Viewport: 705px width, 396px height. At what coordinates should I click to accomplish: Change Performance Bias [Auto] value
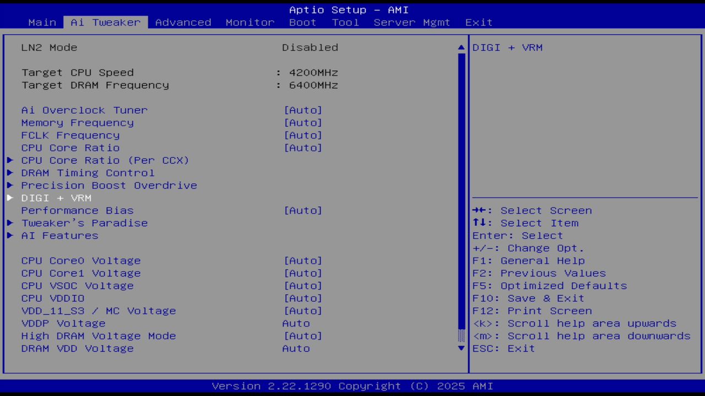tap(303, 211)
